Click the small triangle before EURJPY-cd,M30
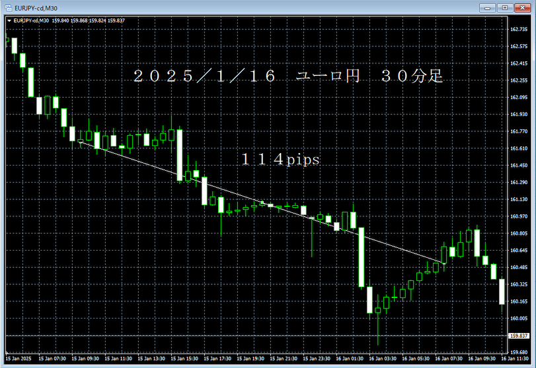Screen dimensions: 536x368 click(9, 21)
